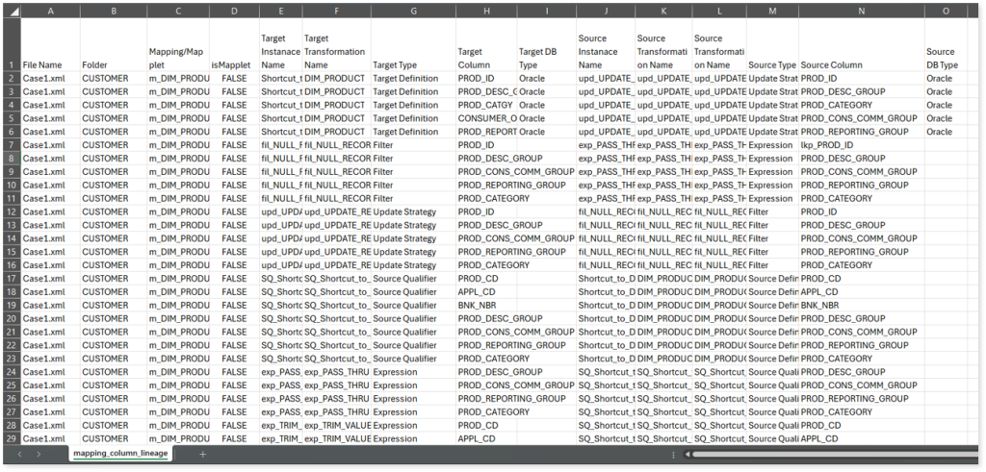Click the "Source Column" header cell
Image resolution: width=986 pixels, height=472 pixels.
click(862, 44)
